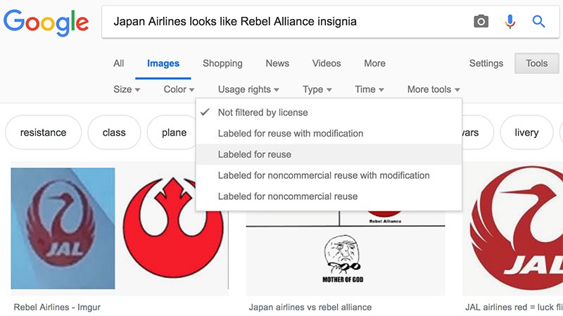Select Labeled for noncommercial reuse
Viewport: 563px width, 316px height.
tap(329, 196)
